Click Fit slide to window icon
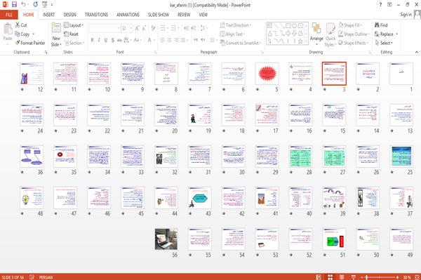421x280 pixels. click(417, 277)
